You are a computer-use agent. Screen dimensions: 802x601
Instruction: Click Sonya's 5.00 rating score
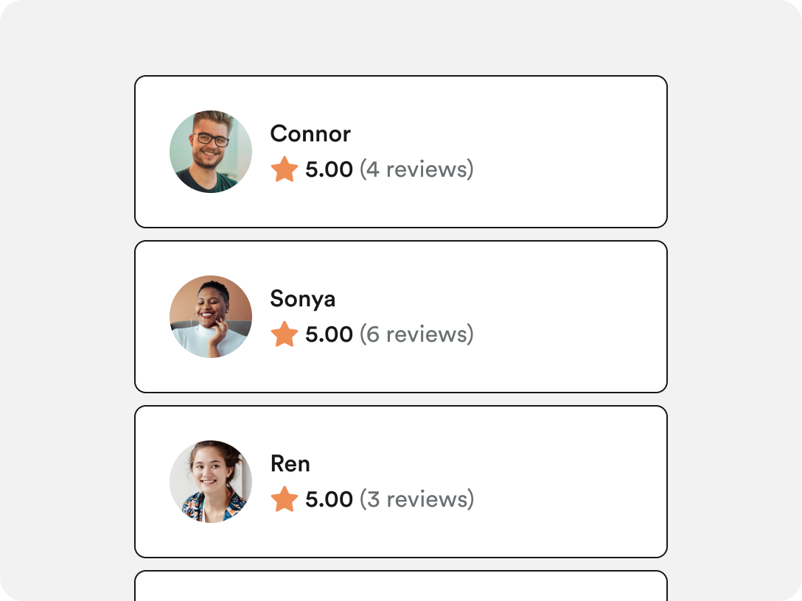pos(329,334)
